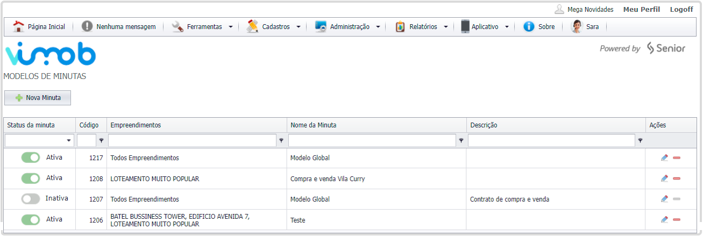Screen dimensions: 703x236
Task: Expand the Cadastros menu arrow
Action: click(299, 26)
